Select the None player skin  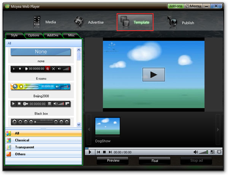[x=41, y=55]
